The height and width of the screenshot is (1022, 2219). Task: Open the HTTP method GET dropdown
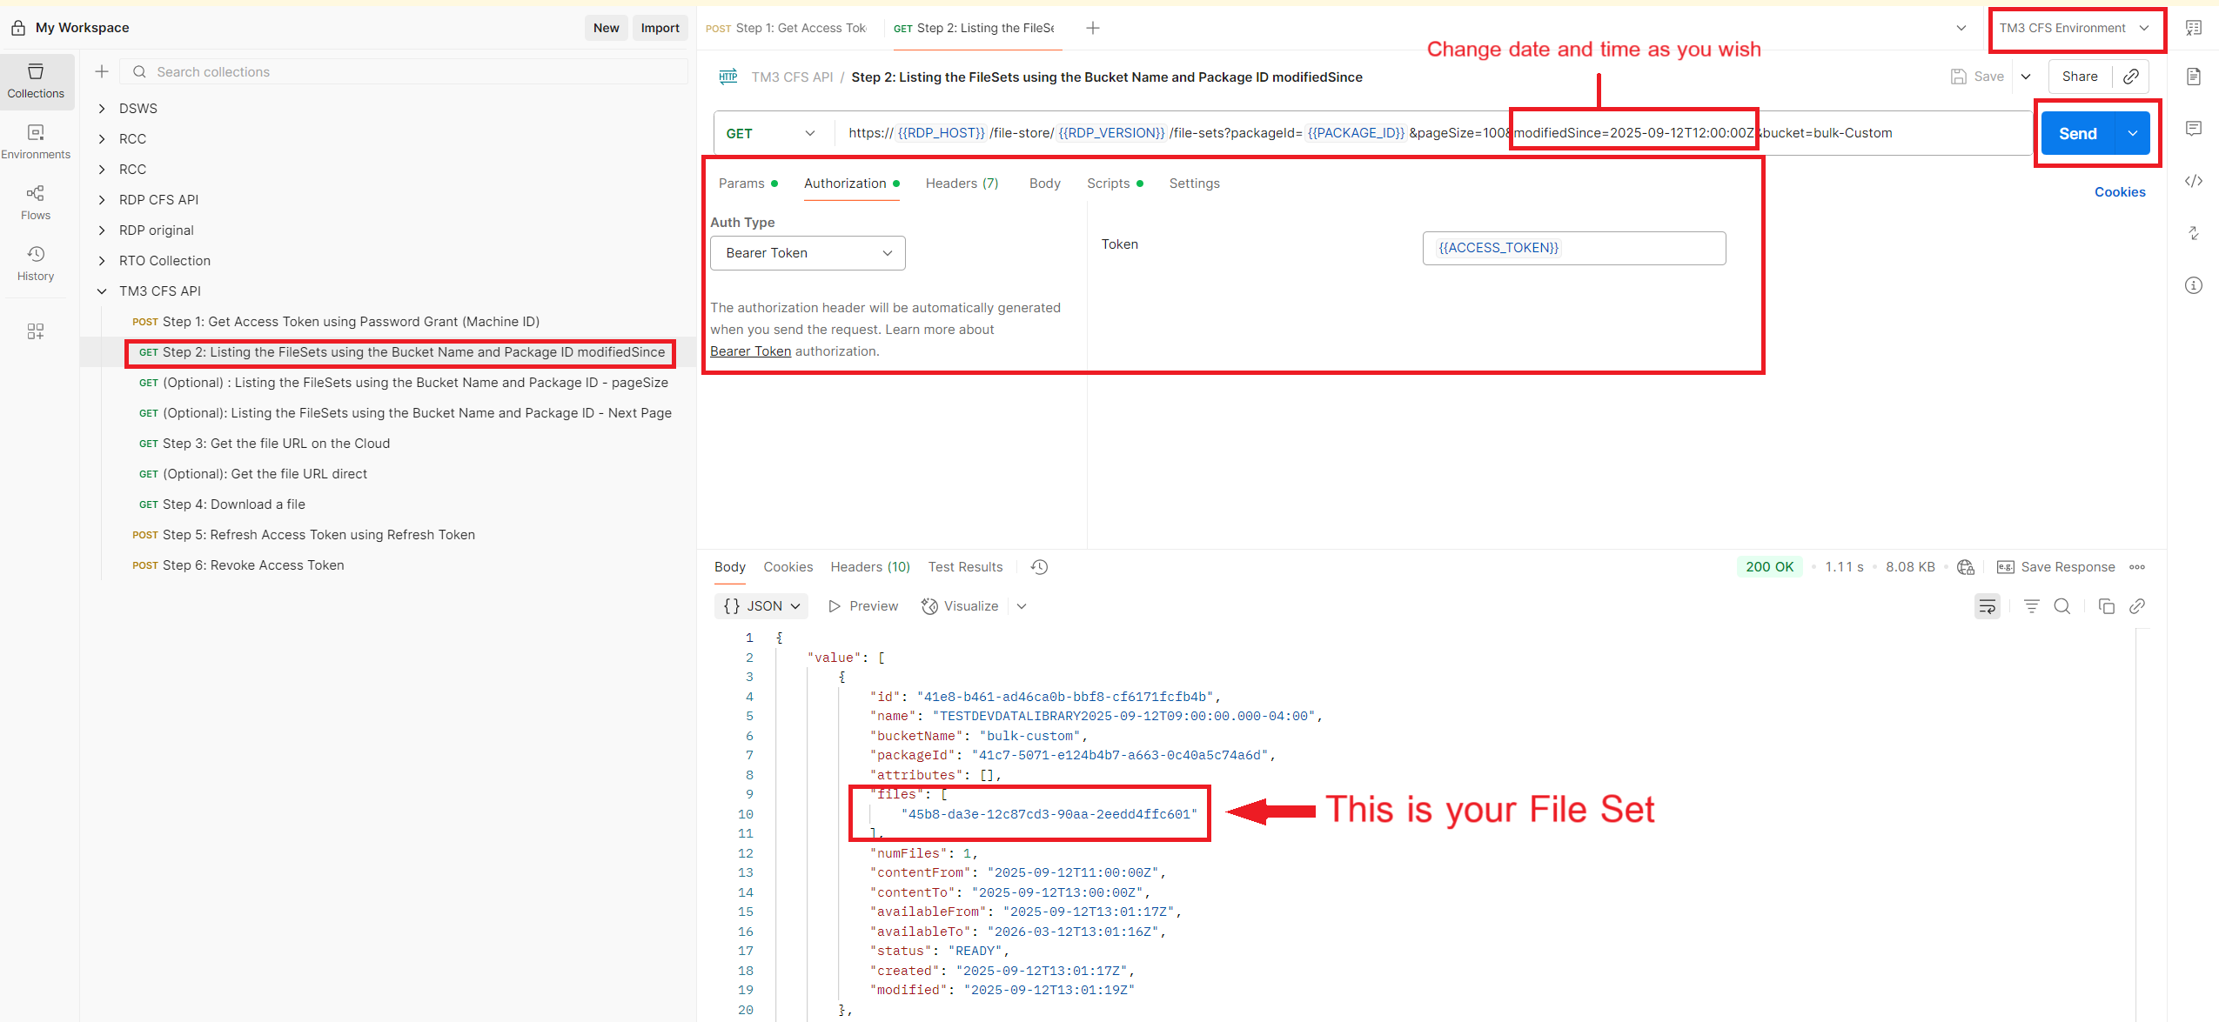click(x=772, y=133)
